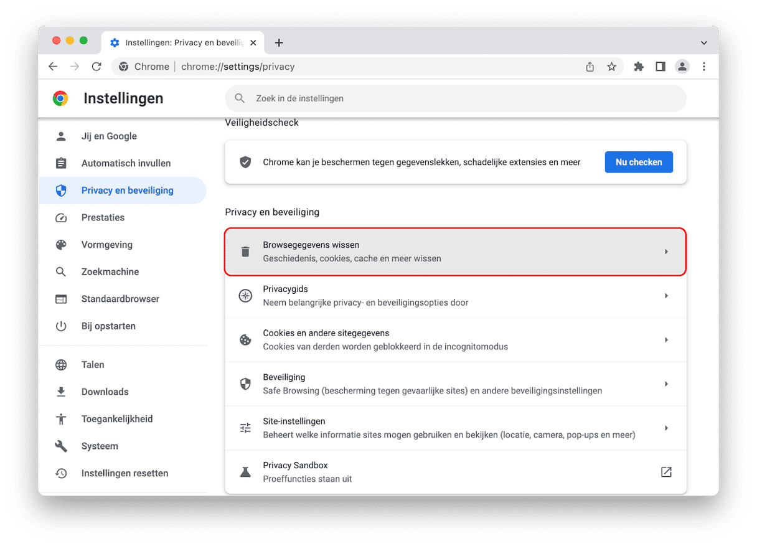
Task: Open Privacy Sandbox external link icon
Action: [666, 472]
